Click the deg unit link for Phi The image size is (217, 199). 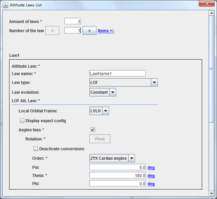pos(151,184)
